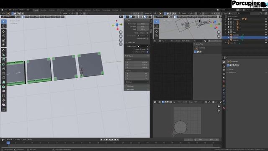Open the Edit Mode dropdown in main viewport
268x151 pixels.
[x=8, y=17]
